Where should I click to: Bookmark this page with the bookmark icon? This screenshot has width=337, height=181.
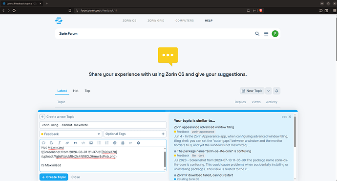tap(70, 11)
